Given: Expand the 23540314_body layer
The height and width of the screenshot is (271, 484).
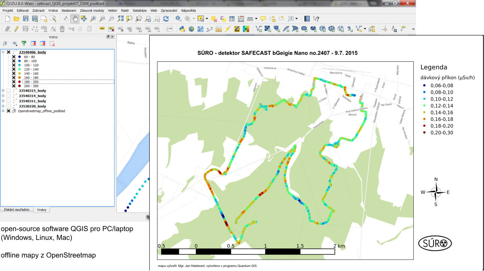Looking at the screenshot, I should [x=3, y=96].
